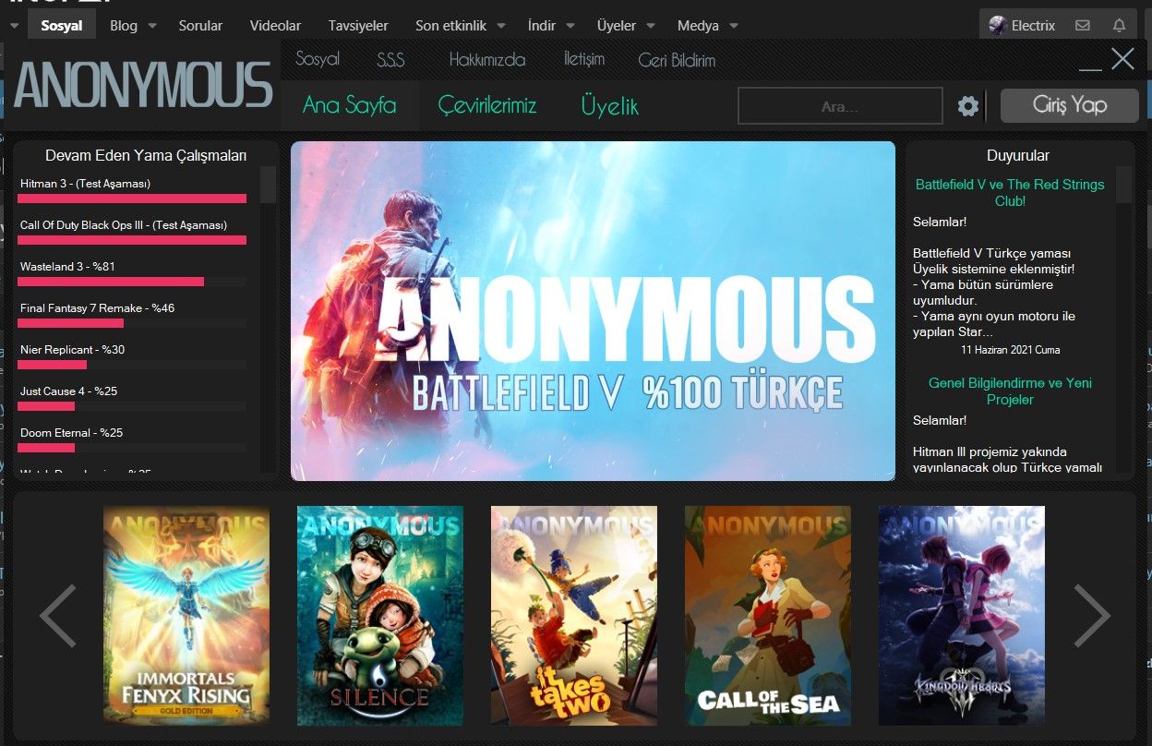Open the Immortals Fenyx Rising cover

point(186,616)
